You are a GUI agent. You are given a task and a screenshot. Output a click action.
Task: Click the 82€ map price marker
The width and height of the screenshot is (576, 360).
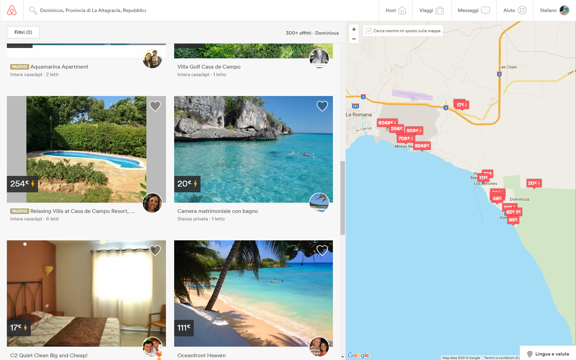(x=510, y=212)
